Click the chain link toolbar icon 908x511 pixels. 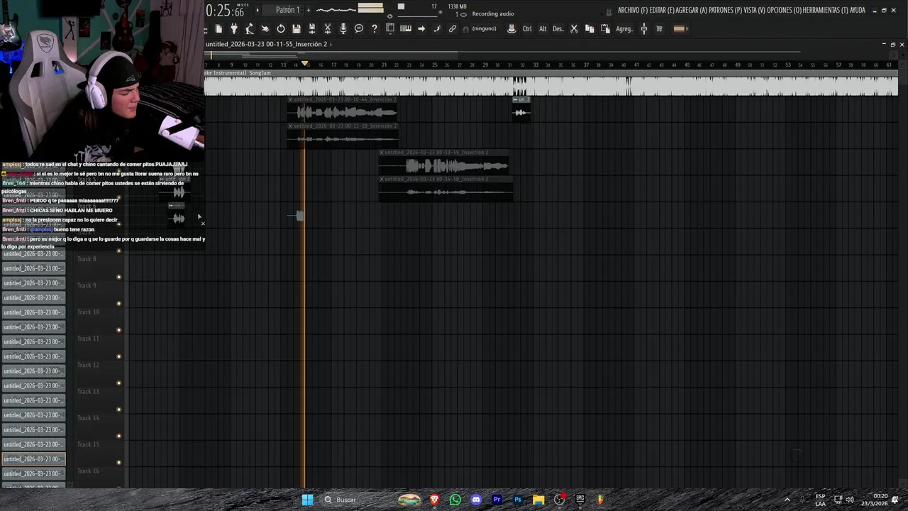click(453, 29)
